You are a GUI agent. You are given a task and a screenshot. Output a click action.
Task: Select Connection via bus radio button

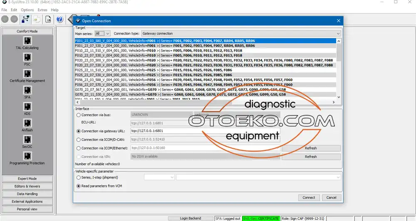79,115
